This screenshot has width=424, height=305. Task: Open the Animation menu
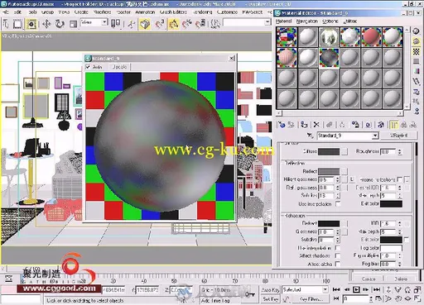coord(145,12)
